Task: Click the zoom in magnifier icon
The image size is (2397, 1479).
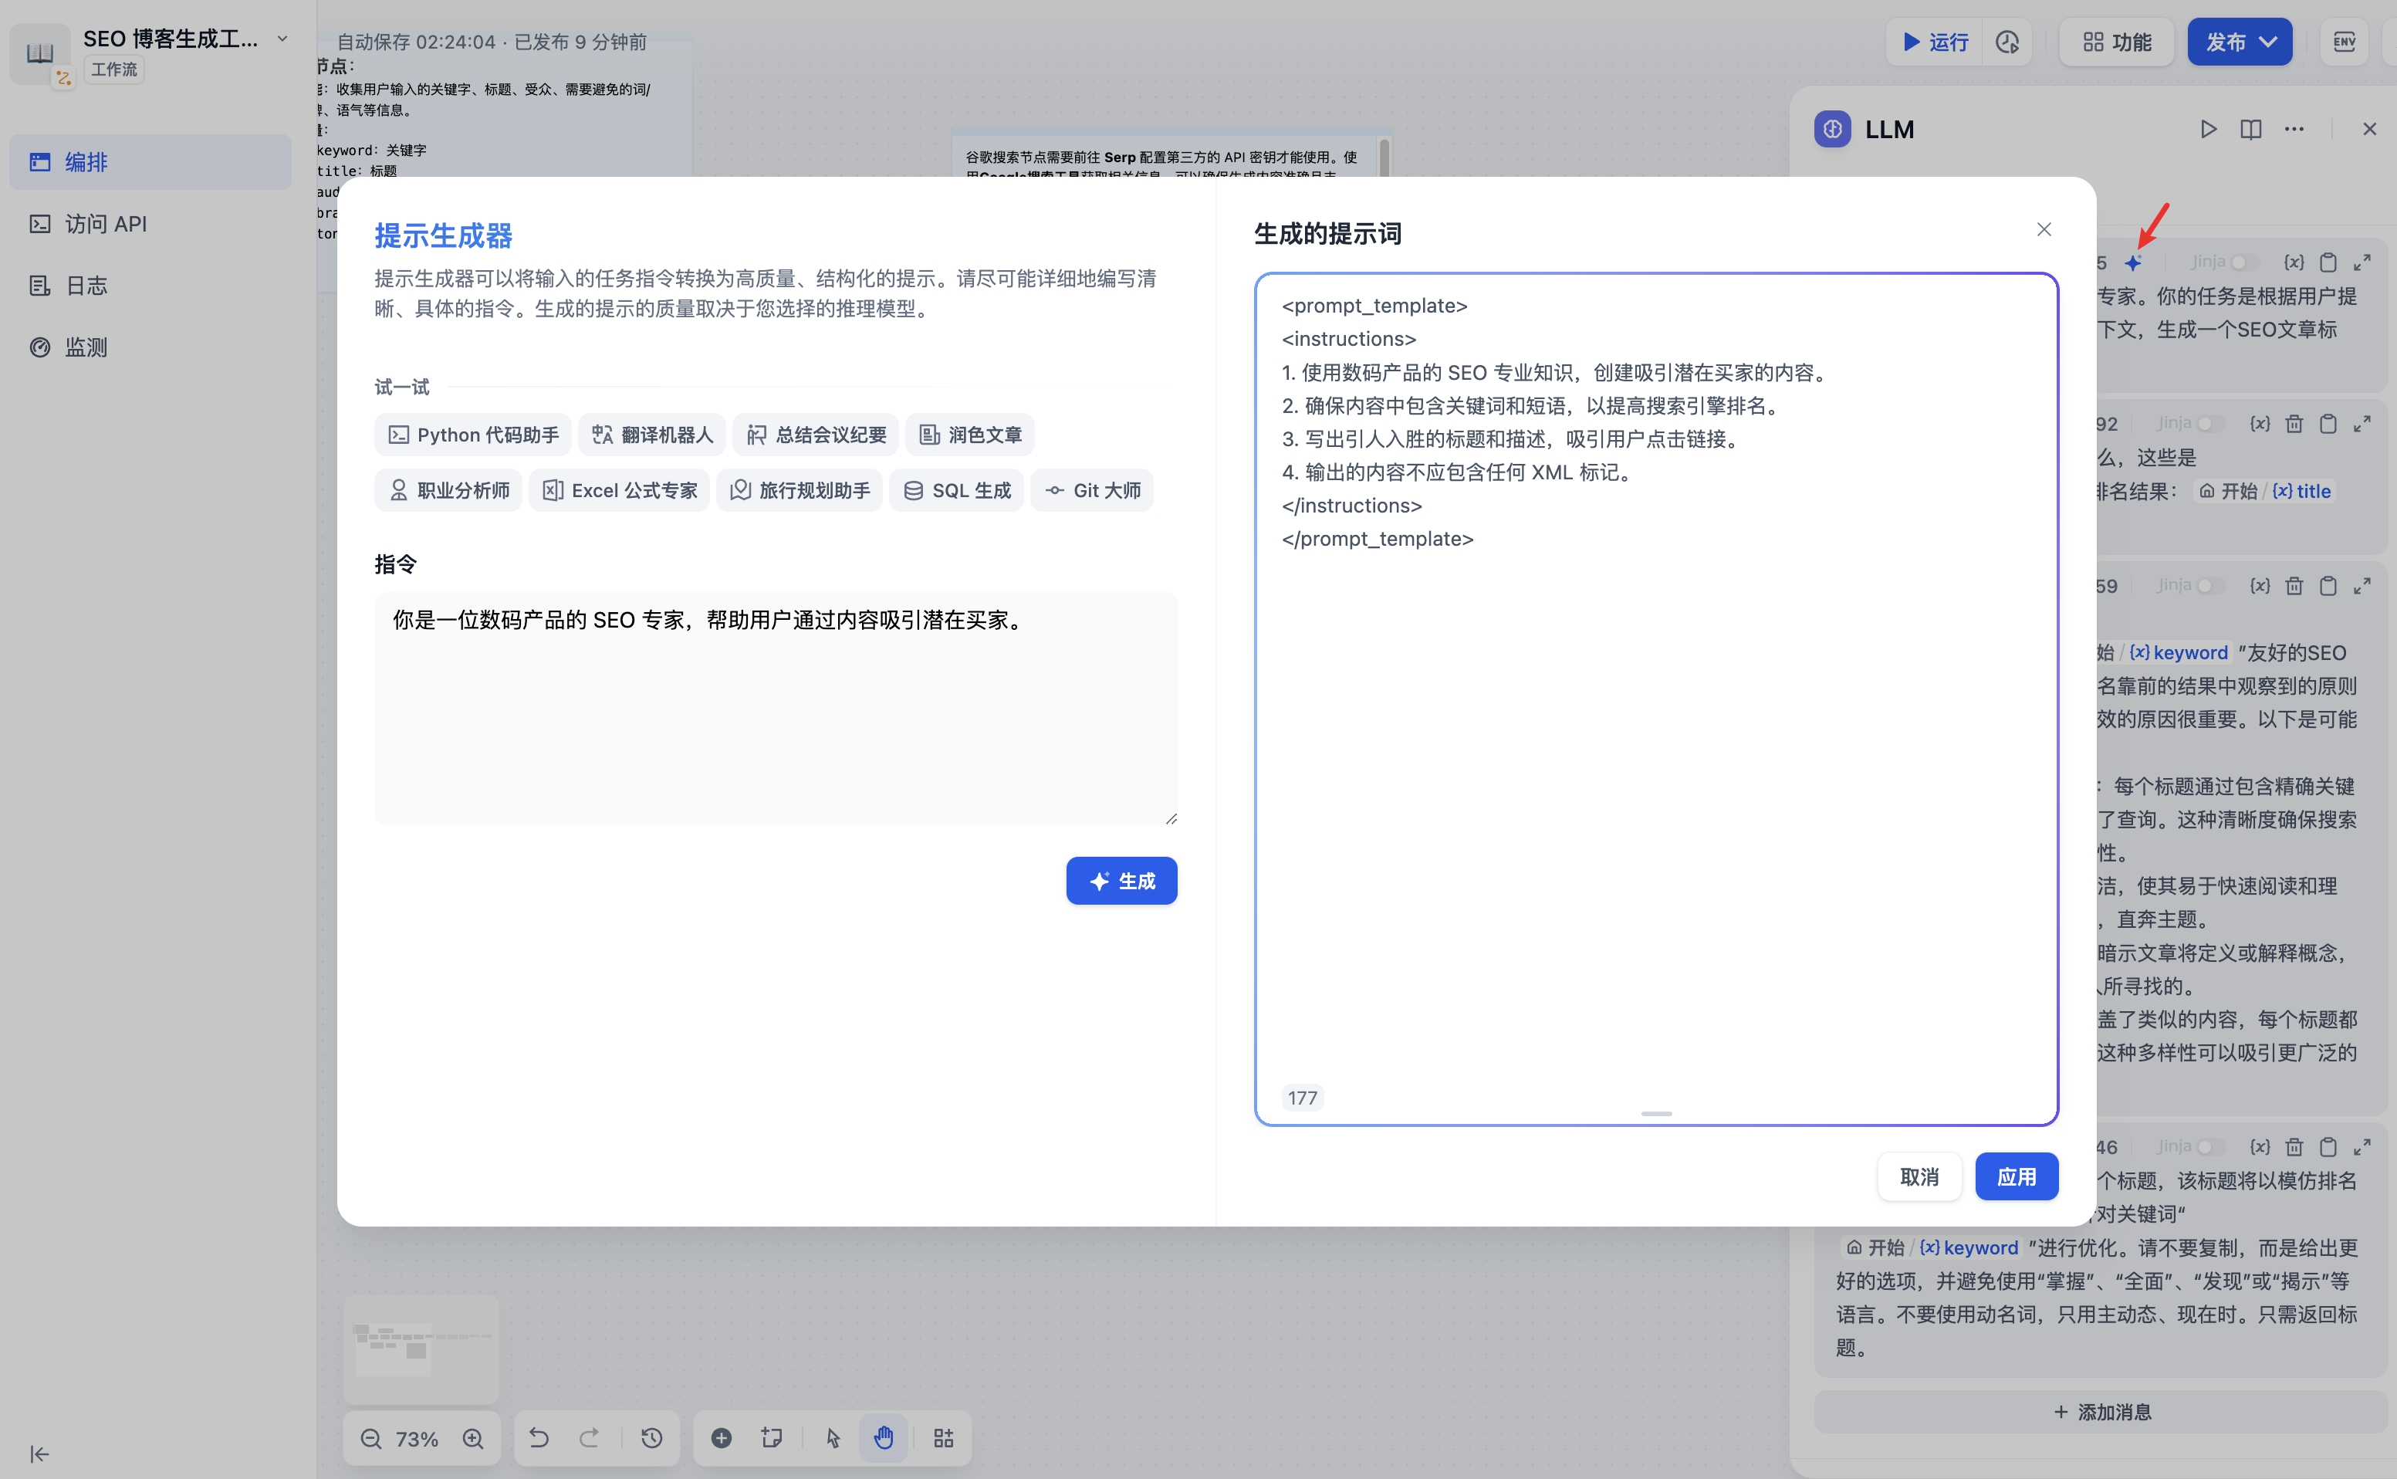Action: coord(473,1438)
